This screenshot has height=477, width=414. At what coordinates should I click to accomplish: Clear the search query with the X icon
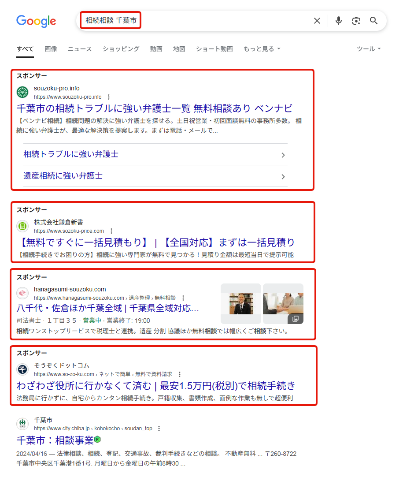(317, 21)
